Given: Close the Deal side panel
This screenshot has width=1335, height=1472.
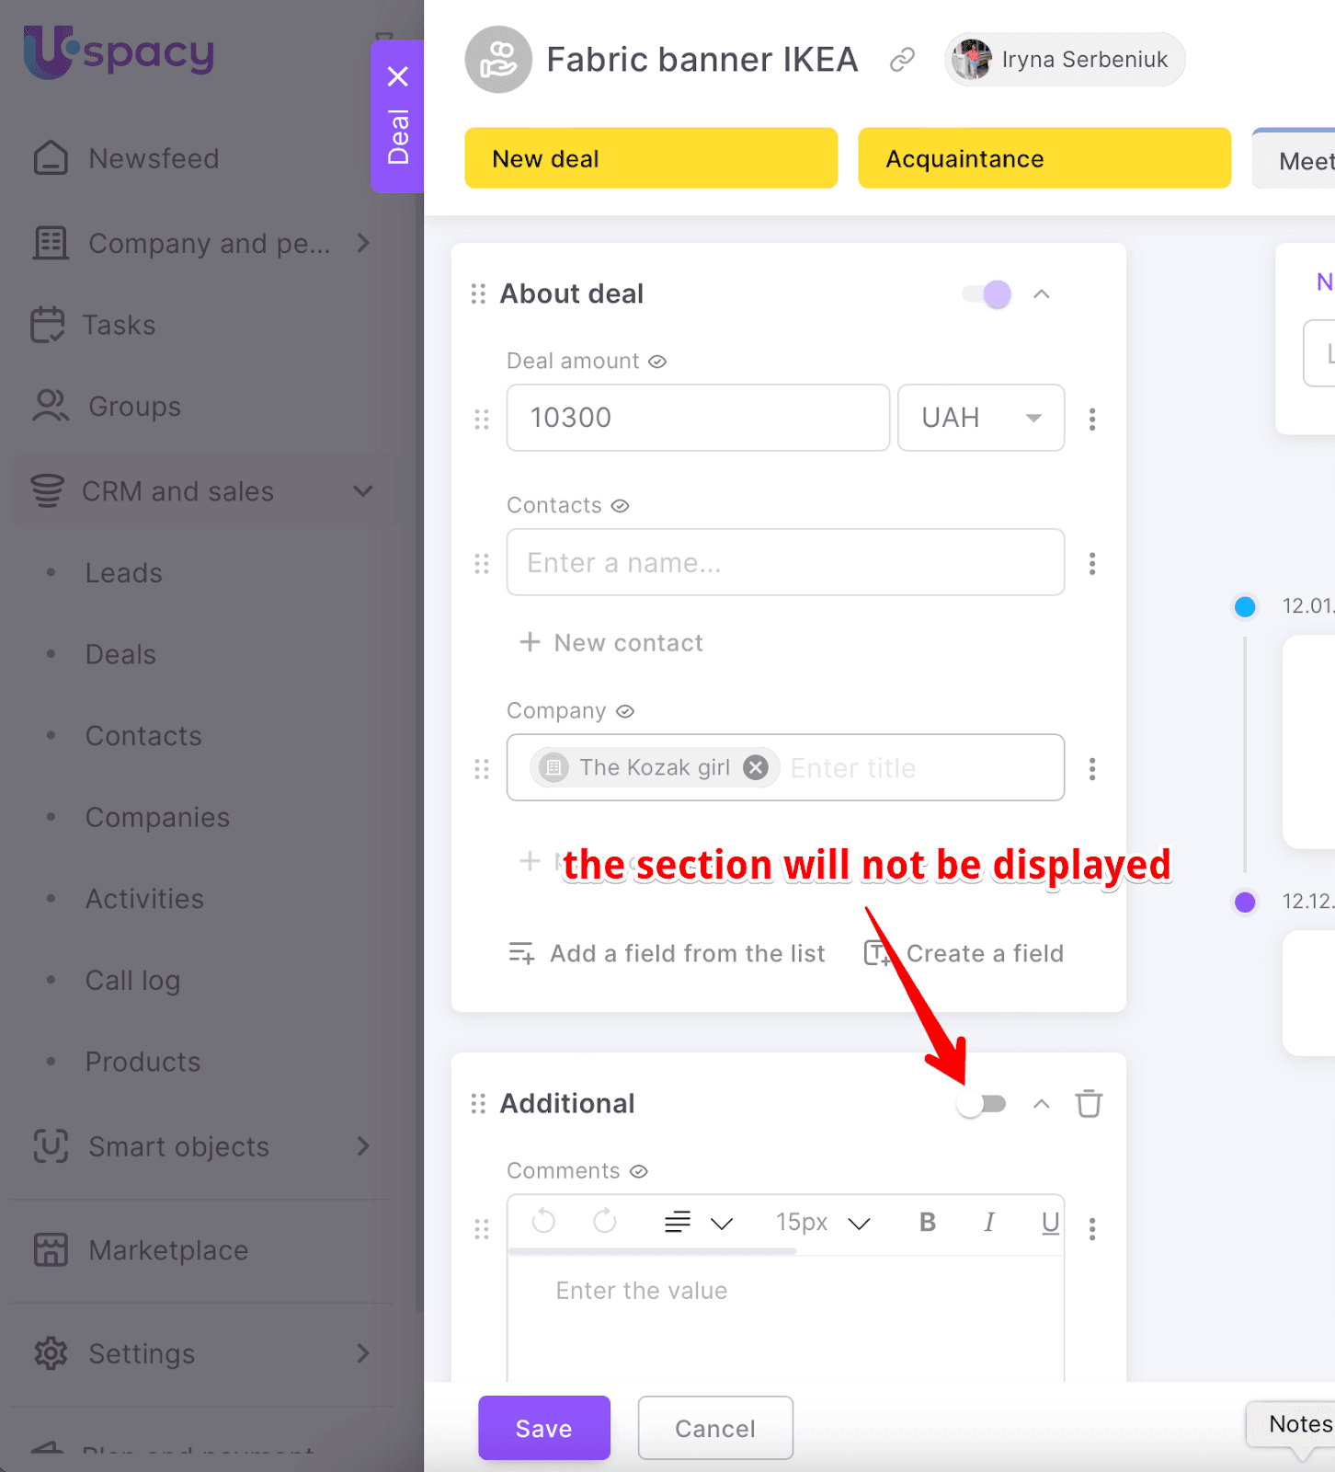Looking at the screenshot, I should [397, 76].
